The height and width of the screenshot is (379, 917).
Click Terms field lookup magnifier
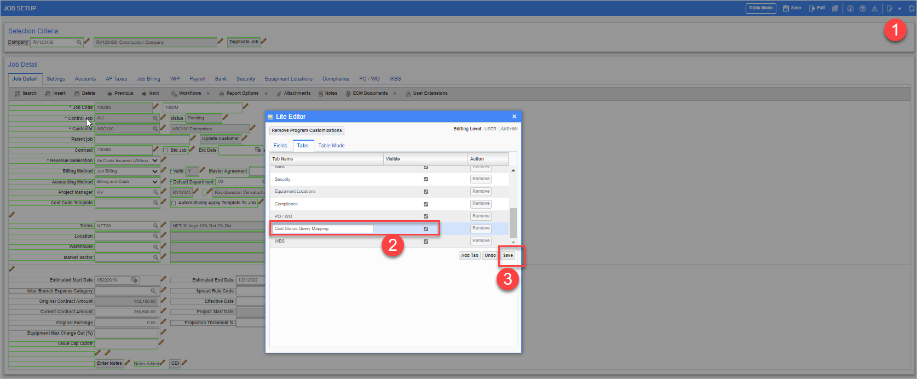155,226
